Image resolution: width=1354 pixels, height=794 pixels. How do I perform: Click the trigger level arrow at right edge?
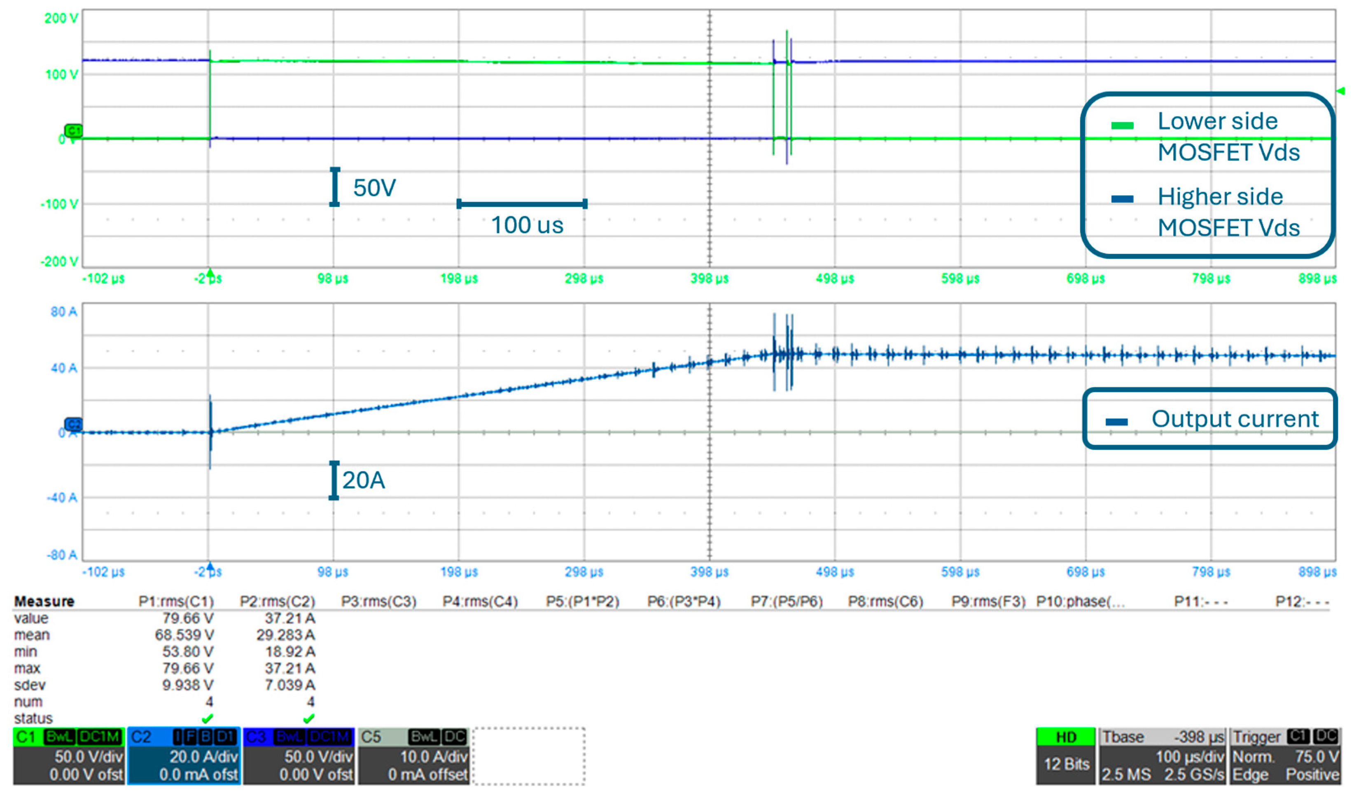(x=1341, y=91)
